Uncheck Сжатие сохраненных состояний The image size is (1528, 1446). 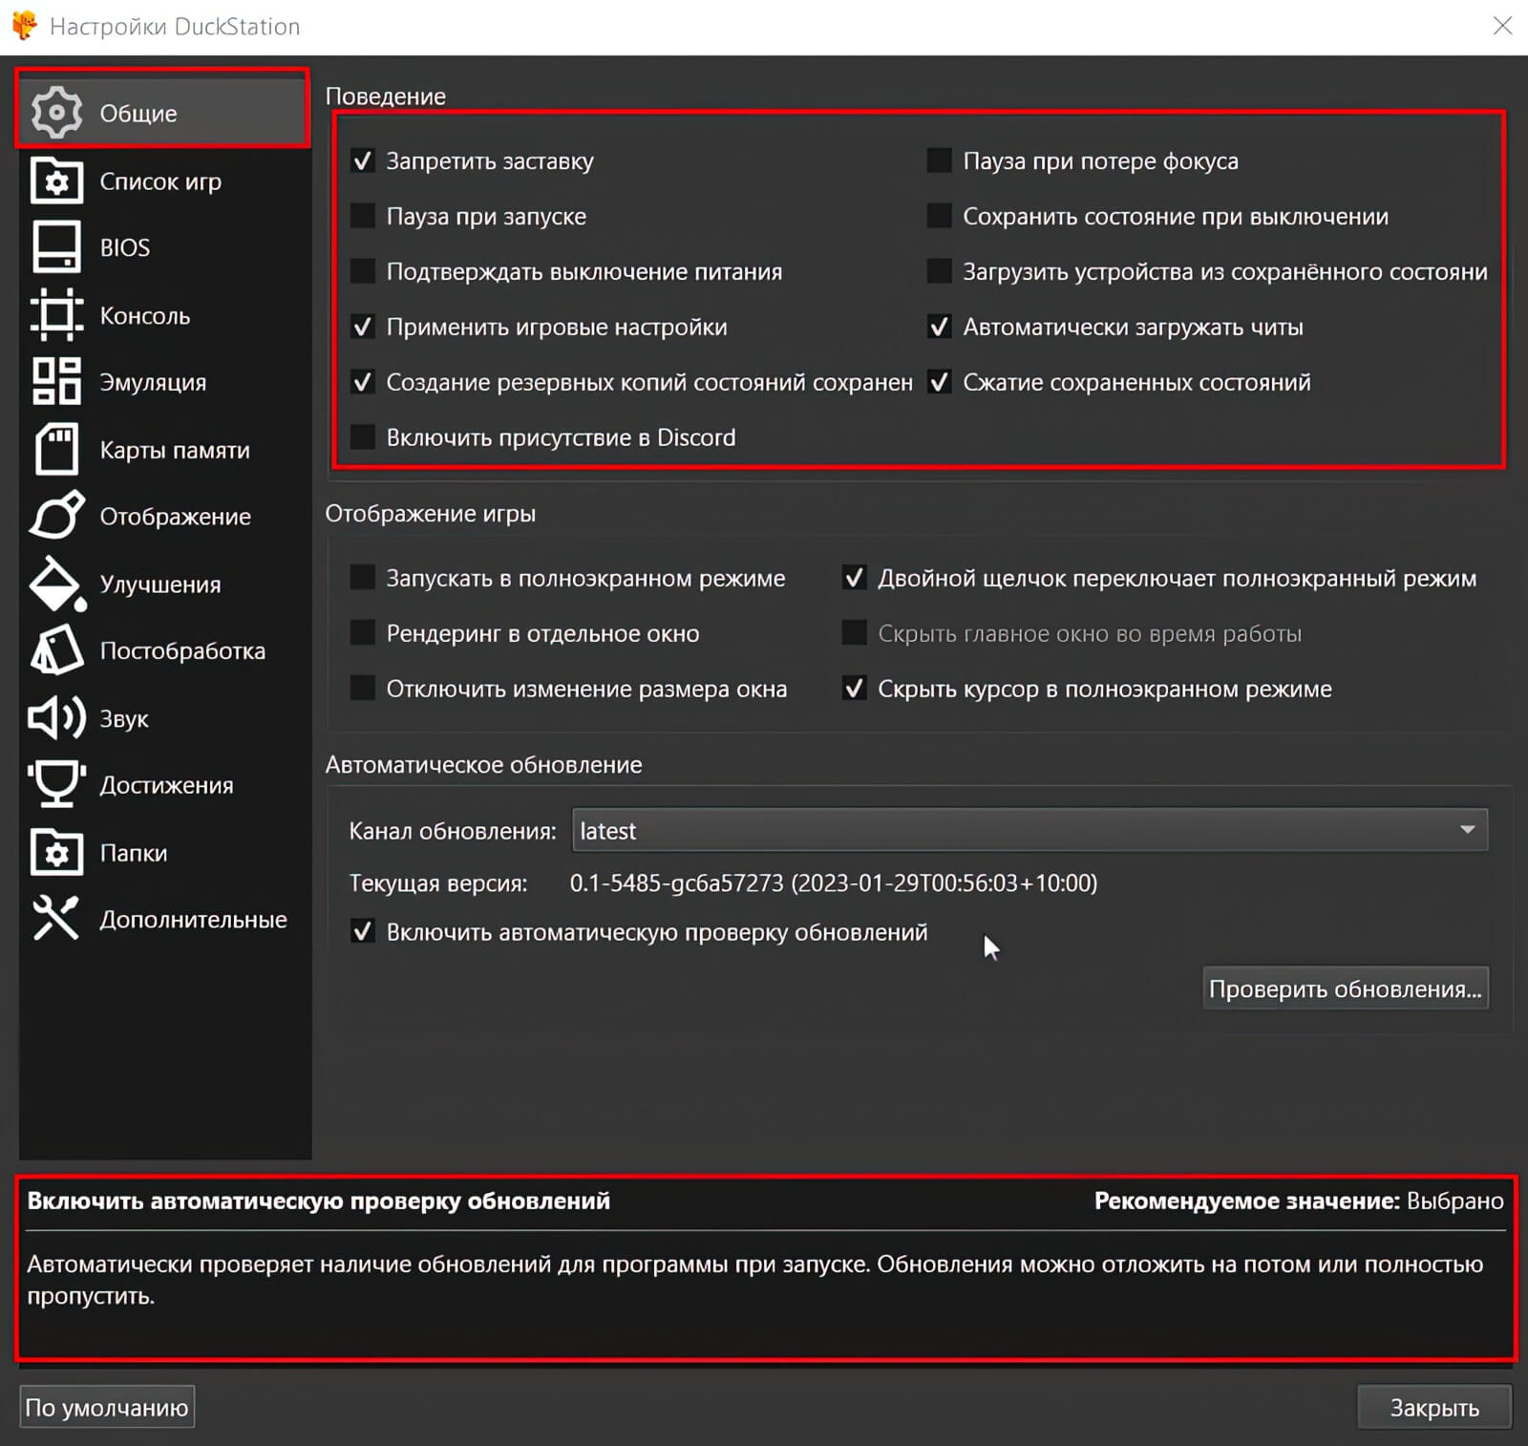click(940, 382)
